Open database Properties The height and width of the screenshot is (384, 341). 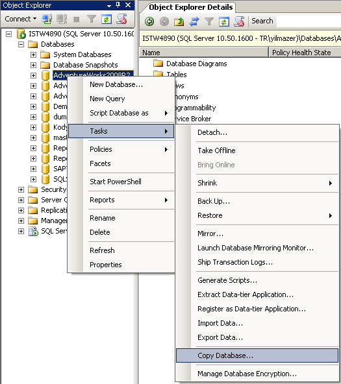click(121, 265)
